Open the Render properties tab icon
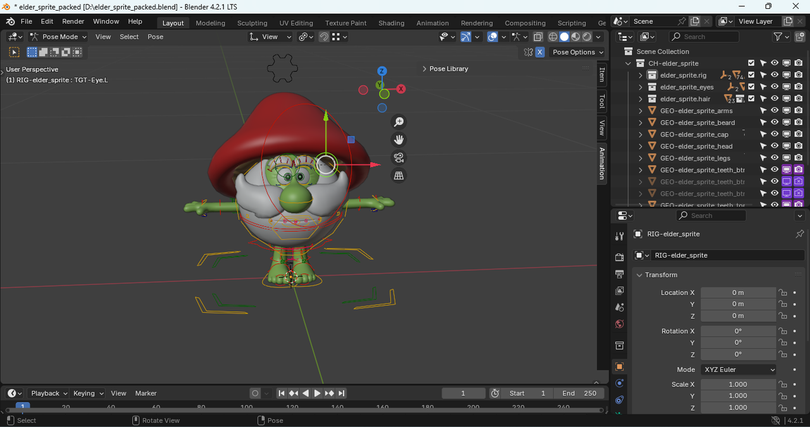810x427 pixels. click(620, 257)
